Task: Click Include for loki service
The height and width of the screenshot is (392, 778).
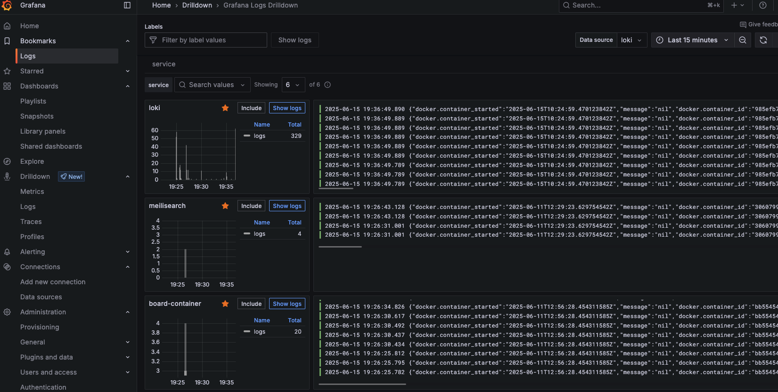Action: (251, 108)
